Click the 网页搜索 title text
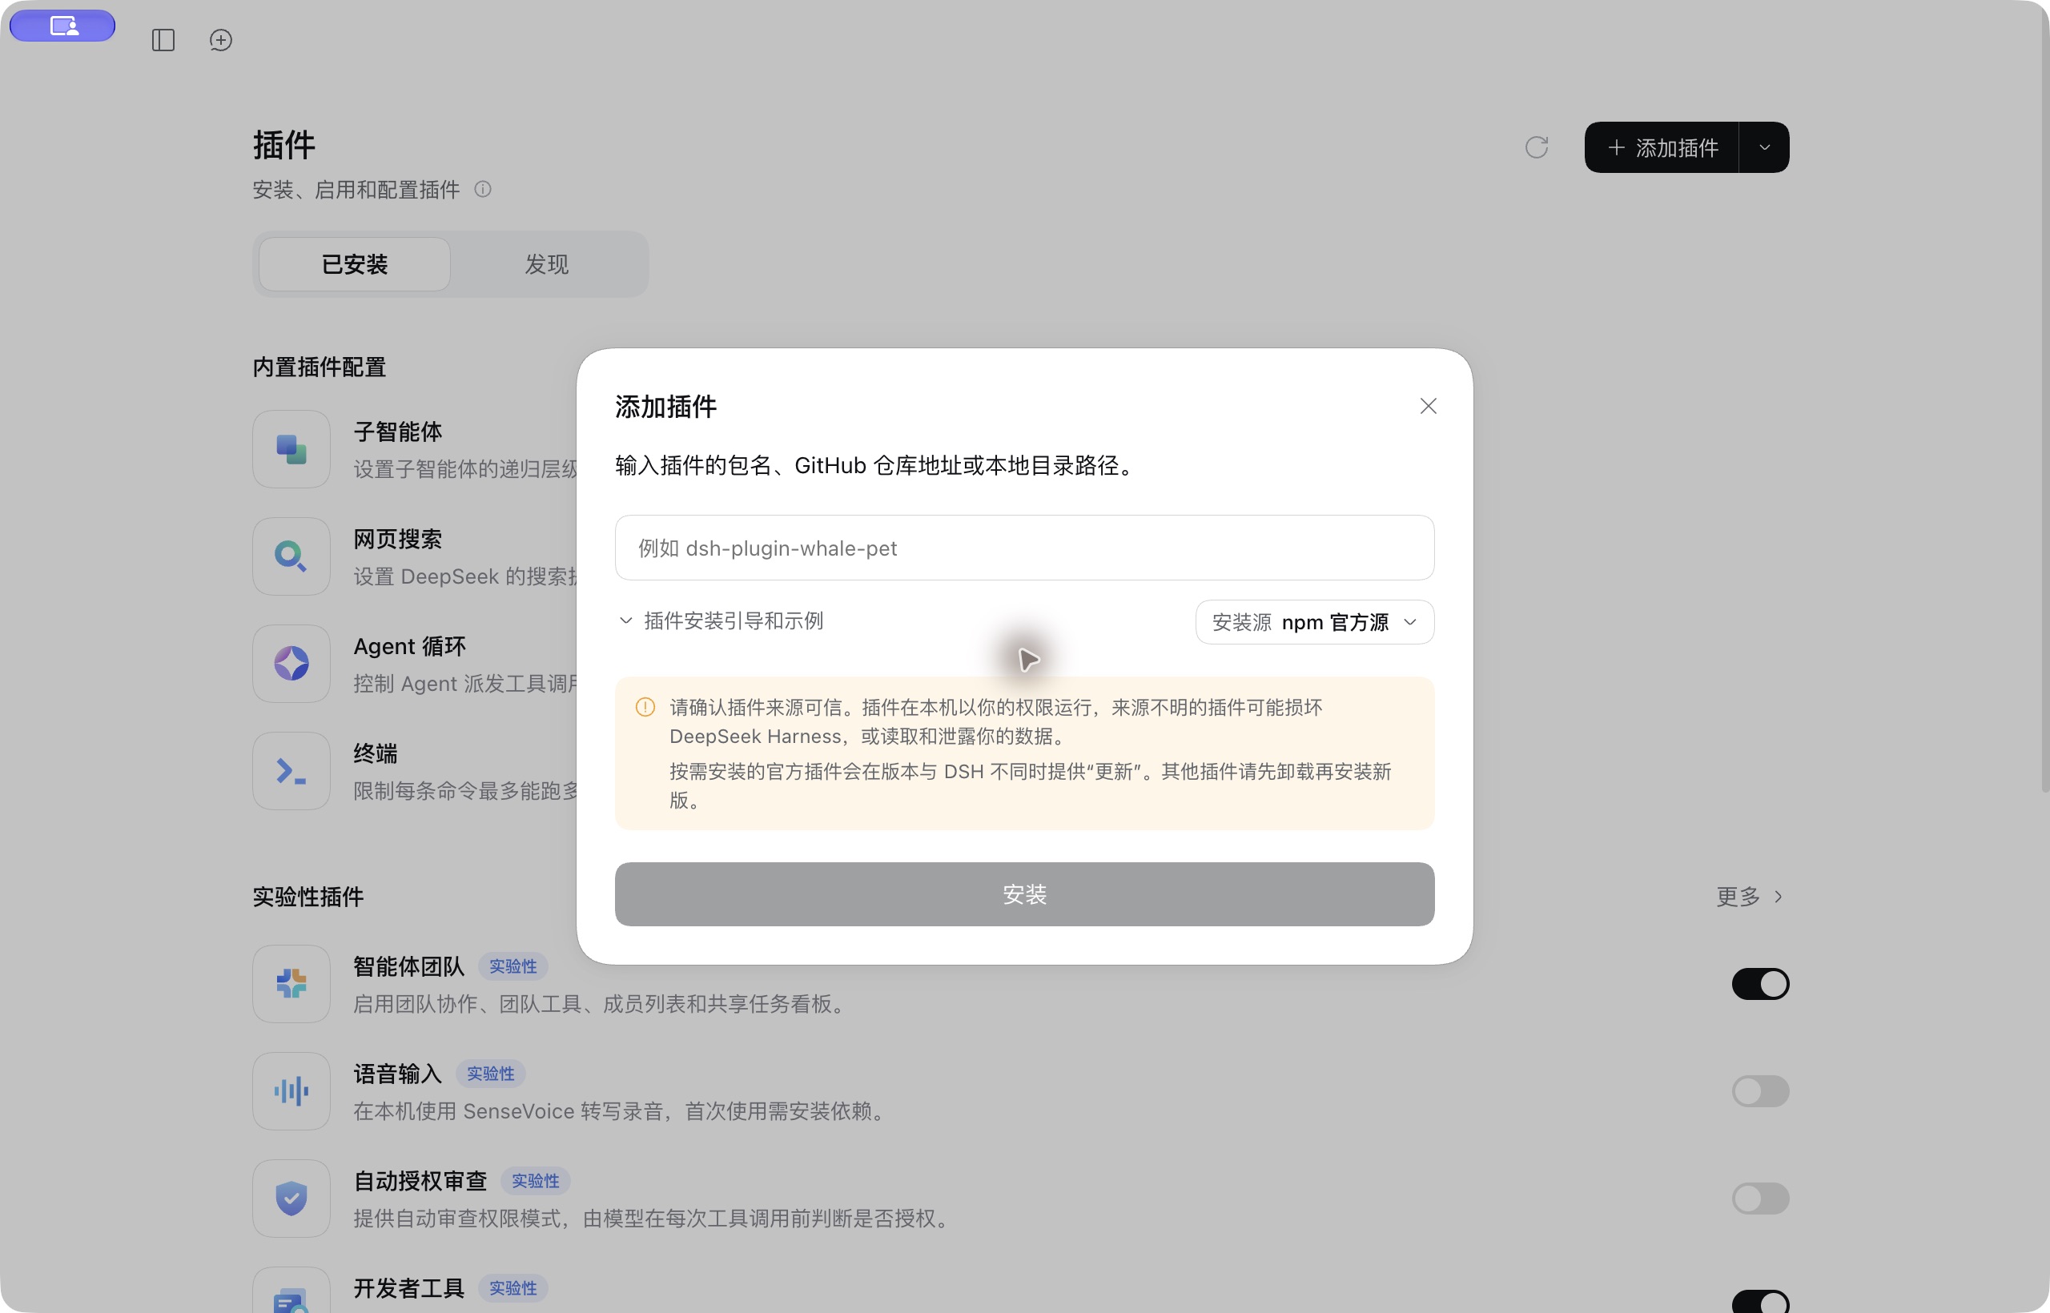This screenshot has width=2050, height=1313. [397, 539]
